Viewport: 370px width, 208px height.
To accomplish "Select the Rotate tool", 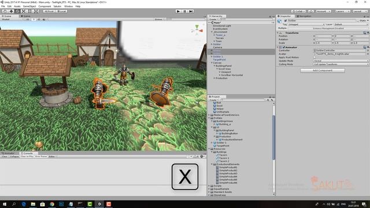I will point(17,11).
